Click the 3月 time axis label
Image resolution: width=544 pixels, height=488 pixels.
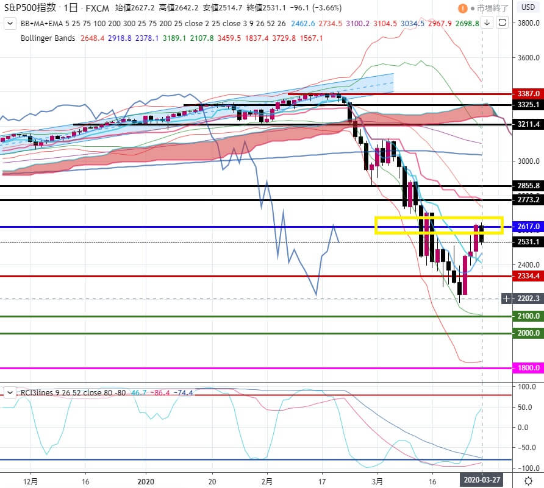pyautogui.click(x=377, y=481)
